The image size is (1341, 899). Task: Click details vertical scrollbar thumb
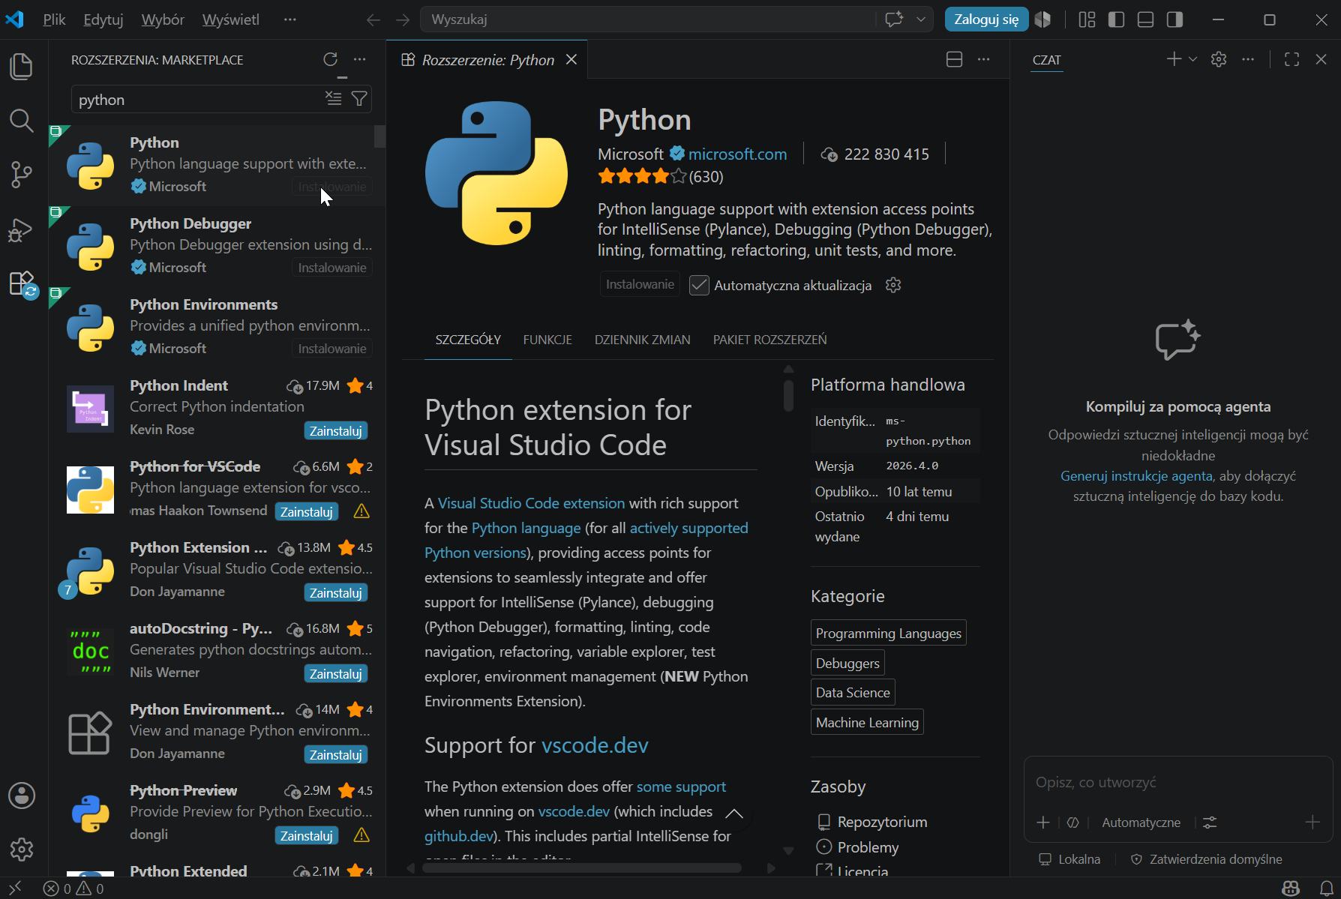(x=788, y=395)
